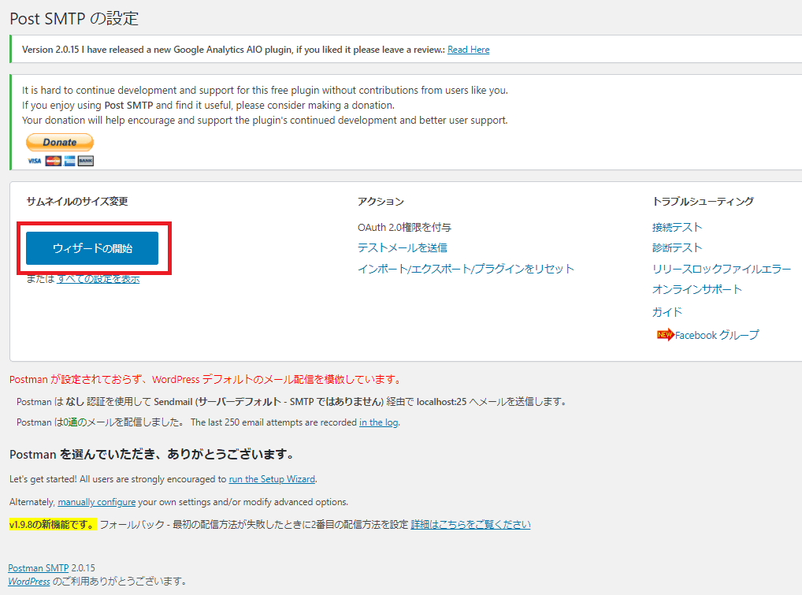Click テストメールを送信 link
The width and height of the screenshot is (802, 595).
pos(402,247)
